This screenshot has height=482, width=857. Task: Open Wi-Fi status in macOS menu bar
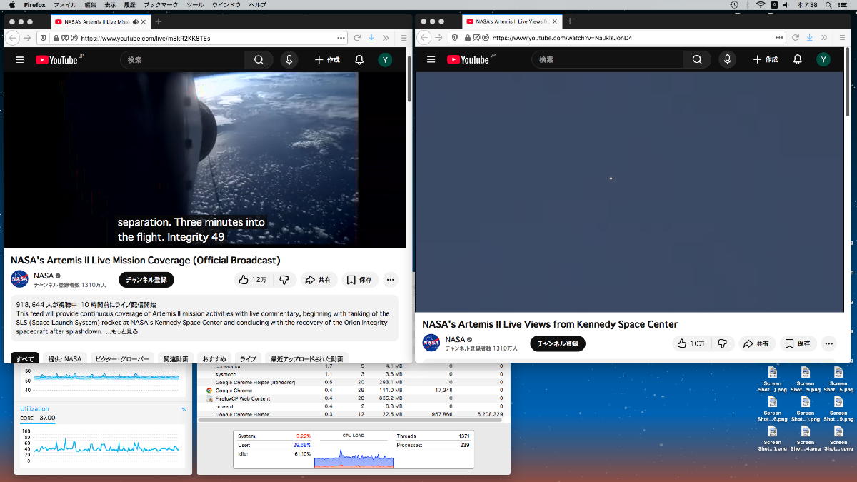click(761, 5)
